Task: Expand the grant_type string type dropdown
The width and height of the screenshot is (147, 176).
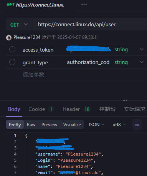Action: pyautogui.click(x=142, y=62)
